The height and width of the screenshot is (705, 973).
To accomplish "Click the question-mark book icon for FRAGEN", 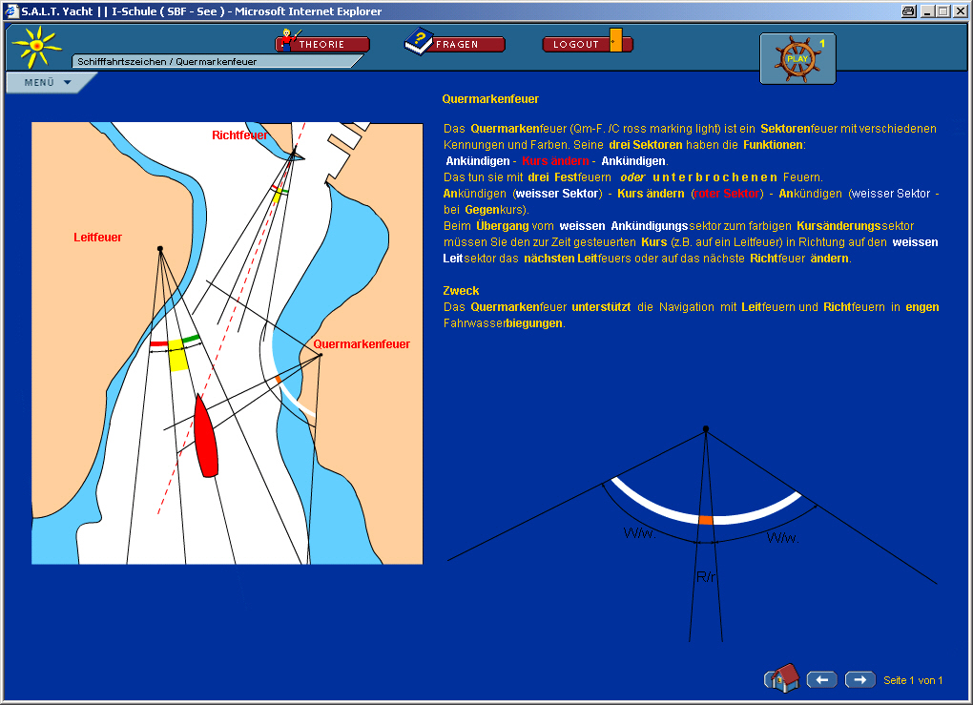I will (x=419, y=41).
